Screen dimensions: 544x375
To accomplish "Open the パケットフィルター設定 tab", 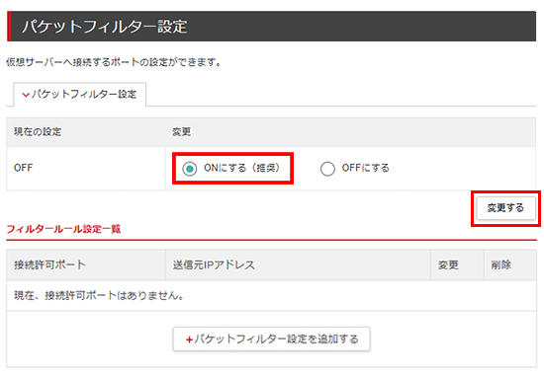I will (x=79, y=94).
